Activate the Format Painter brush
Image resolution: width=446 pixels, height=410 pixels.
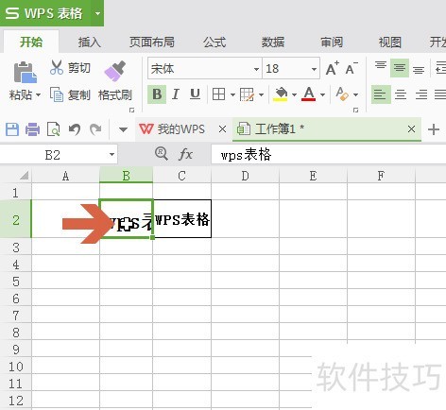pos(115,71)
